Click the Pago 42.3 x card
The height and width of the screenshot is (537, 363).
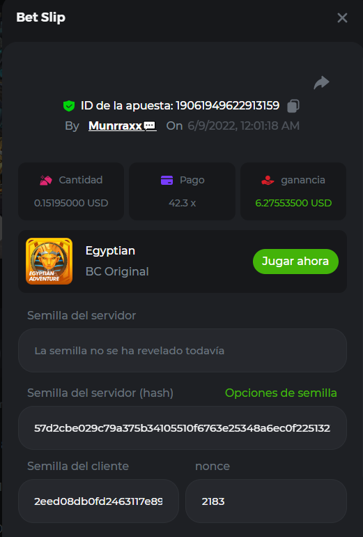click(x=182, y=191)
